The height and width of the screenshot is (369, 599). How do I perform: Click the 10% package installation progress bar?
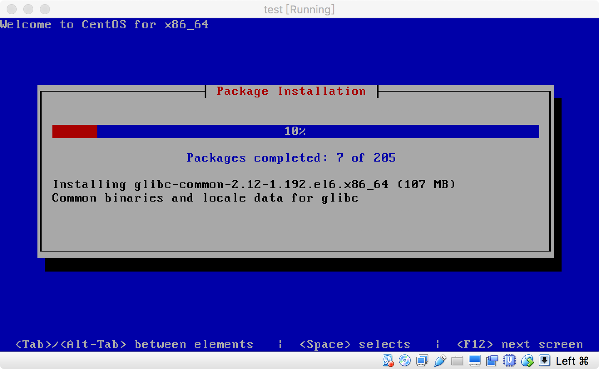click(296, 131)
